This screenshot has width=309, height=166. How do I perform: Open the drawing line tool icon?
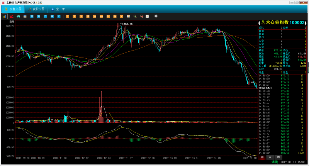click(x=147, y=16)
